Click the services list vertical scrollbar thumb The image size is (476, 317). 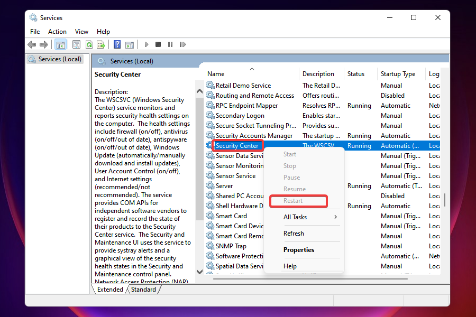445,200
